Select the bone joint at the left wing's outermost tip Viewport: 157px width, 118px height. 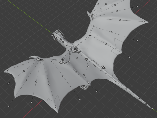[7, 70]
